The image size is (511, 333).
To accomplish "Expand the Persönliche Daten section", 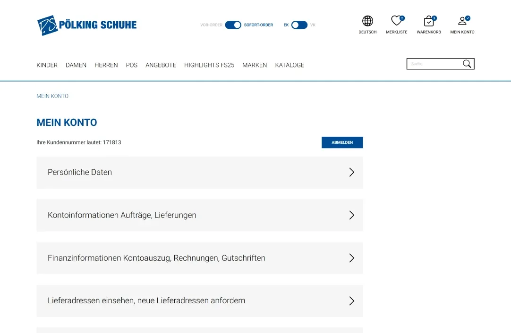I will point(199,173).
